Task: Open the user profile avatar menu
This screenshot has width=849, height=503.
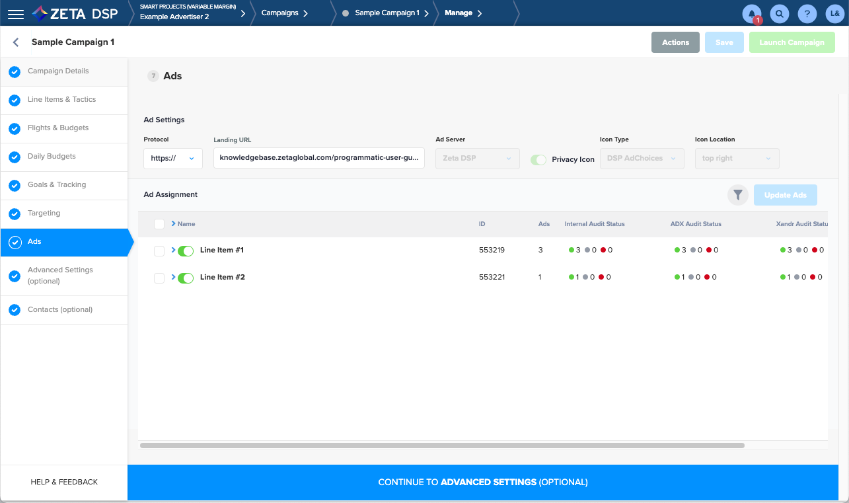Action: click(x=834, y=14)
